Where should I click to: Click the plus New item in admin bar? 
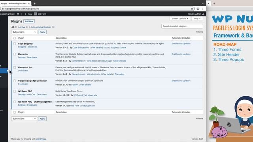click(28, 14)
